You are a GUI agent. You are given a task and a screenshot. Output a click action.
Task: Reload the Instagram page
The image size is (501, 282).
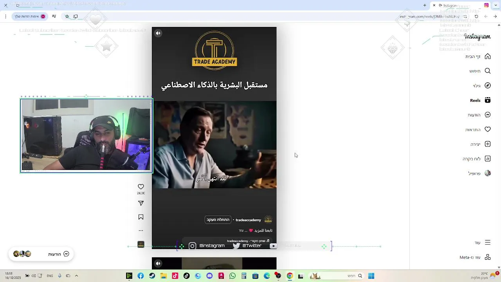pos(476,16)
